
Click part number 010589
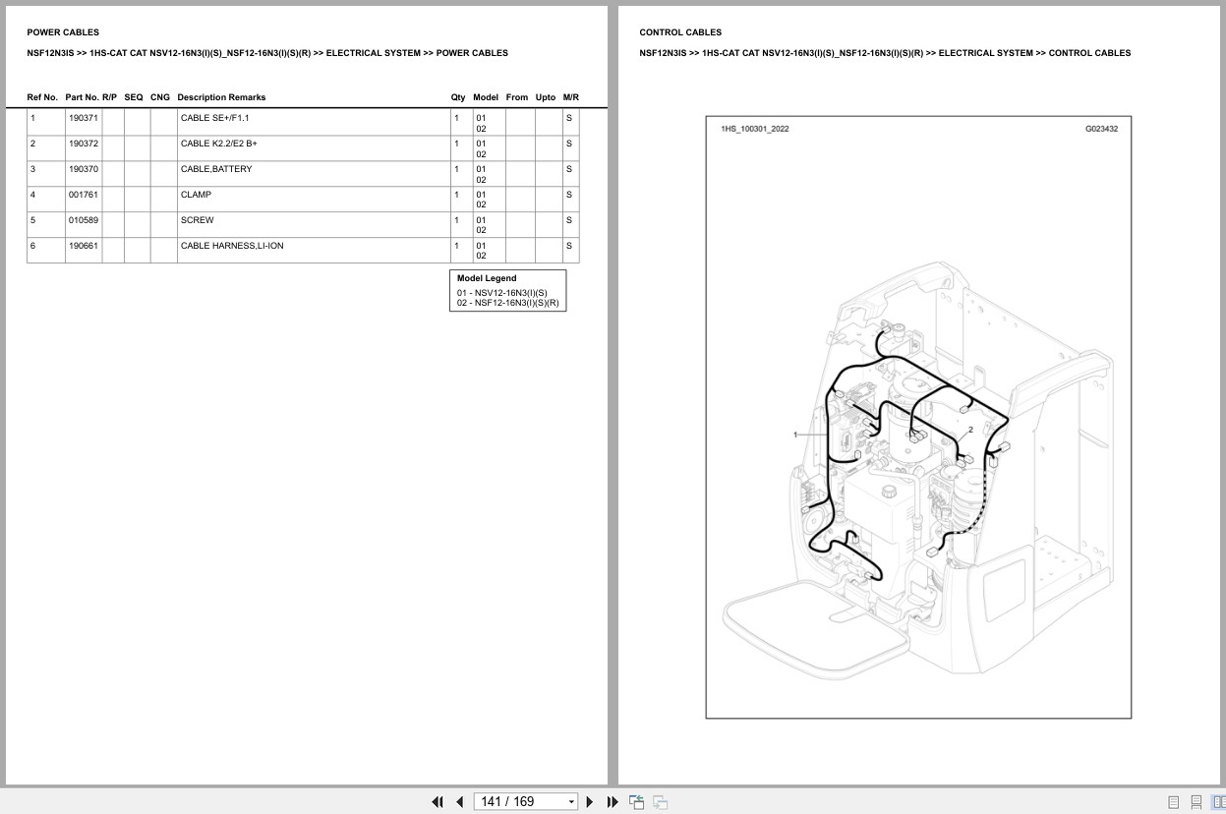tap(84, 220)
